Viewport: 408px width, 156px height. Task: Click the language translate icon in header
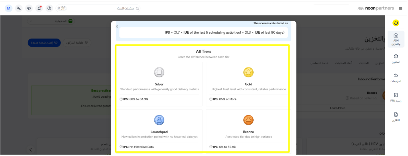coord(19,8)
